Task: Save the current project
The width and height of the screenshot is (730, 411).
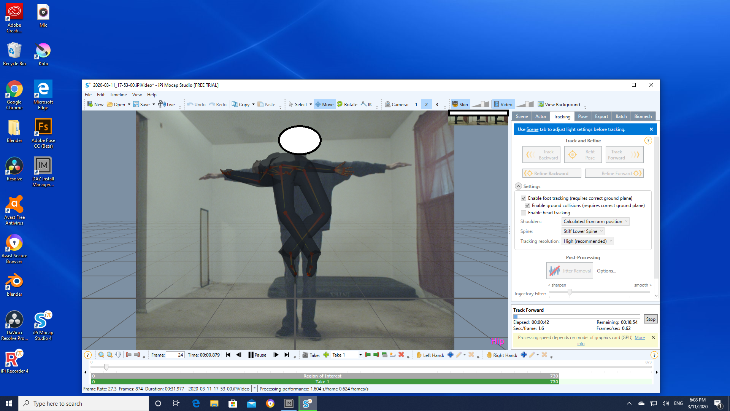Action: tap(141, 104)
